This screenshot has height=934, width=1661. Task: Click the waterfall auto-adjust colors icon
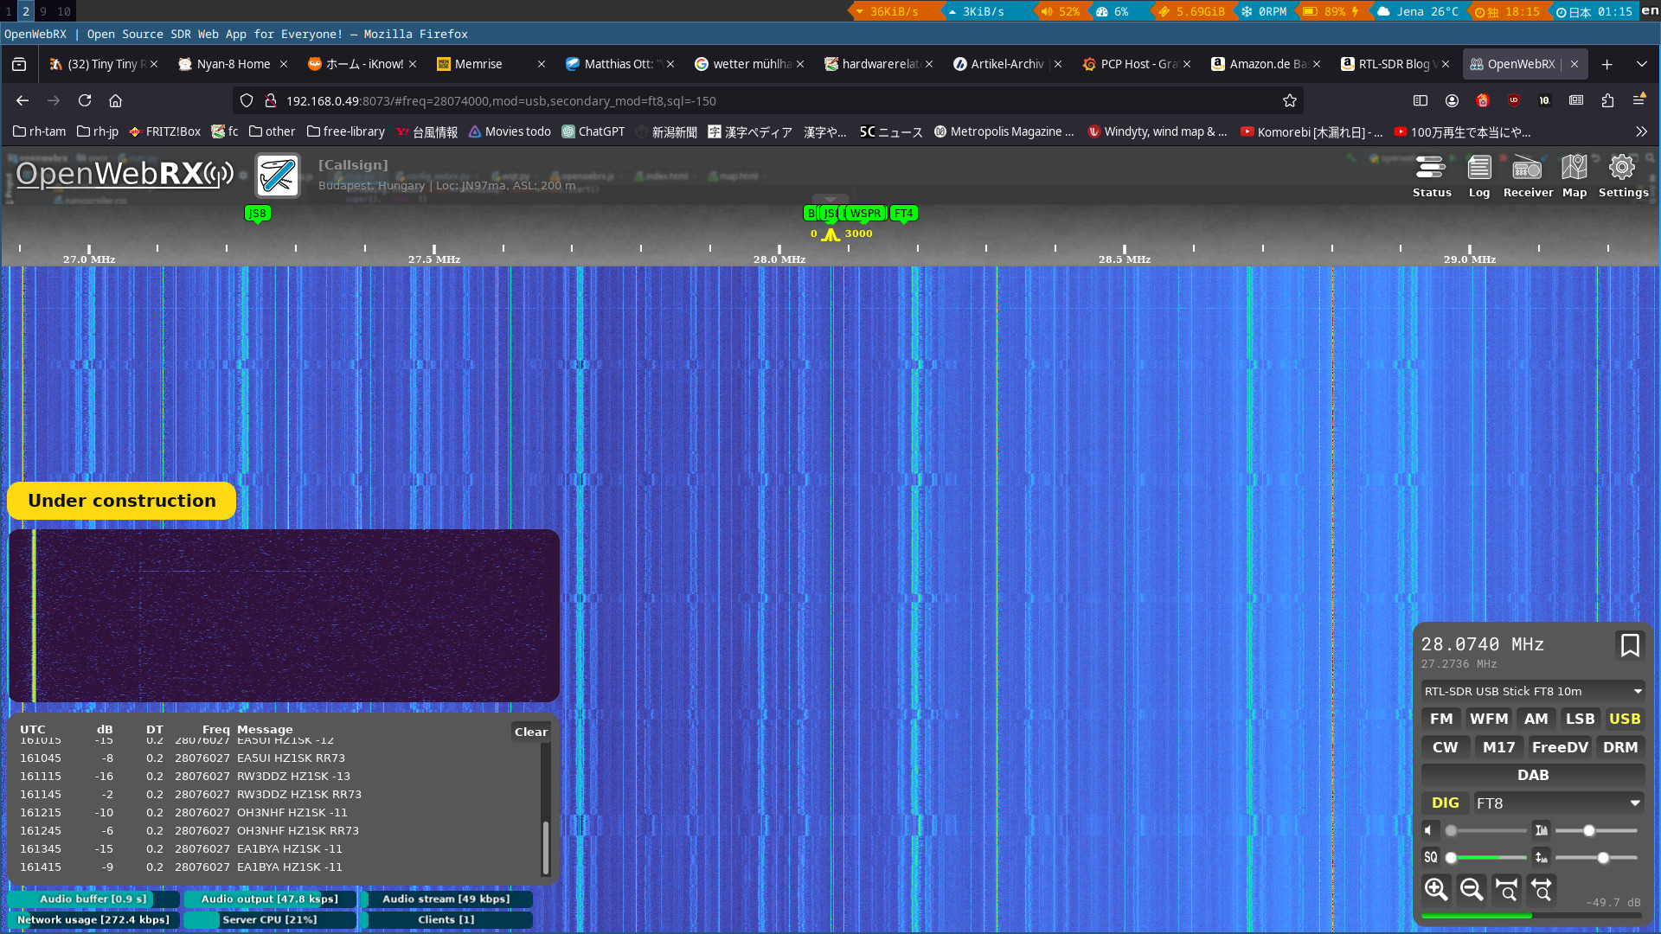click(x=1541, y=830)
